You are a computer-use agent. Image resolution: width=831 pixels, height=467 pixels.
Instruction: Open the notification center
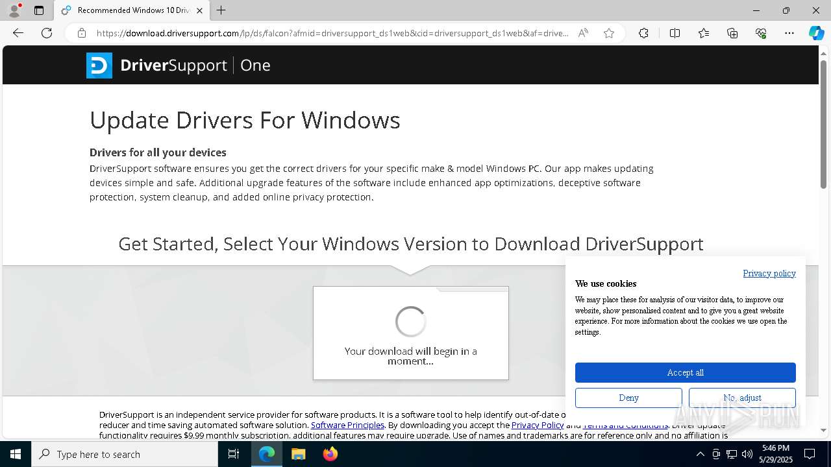[x=810, y=454]
